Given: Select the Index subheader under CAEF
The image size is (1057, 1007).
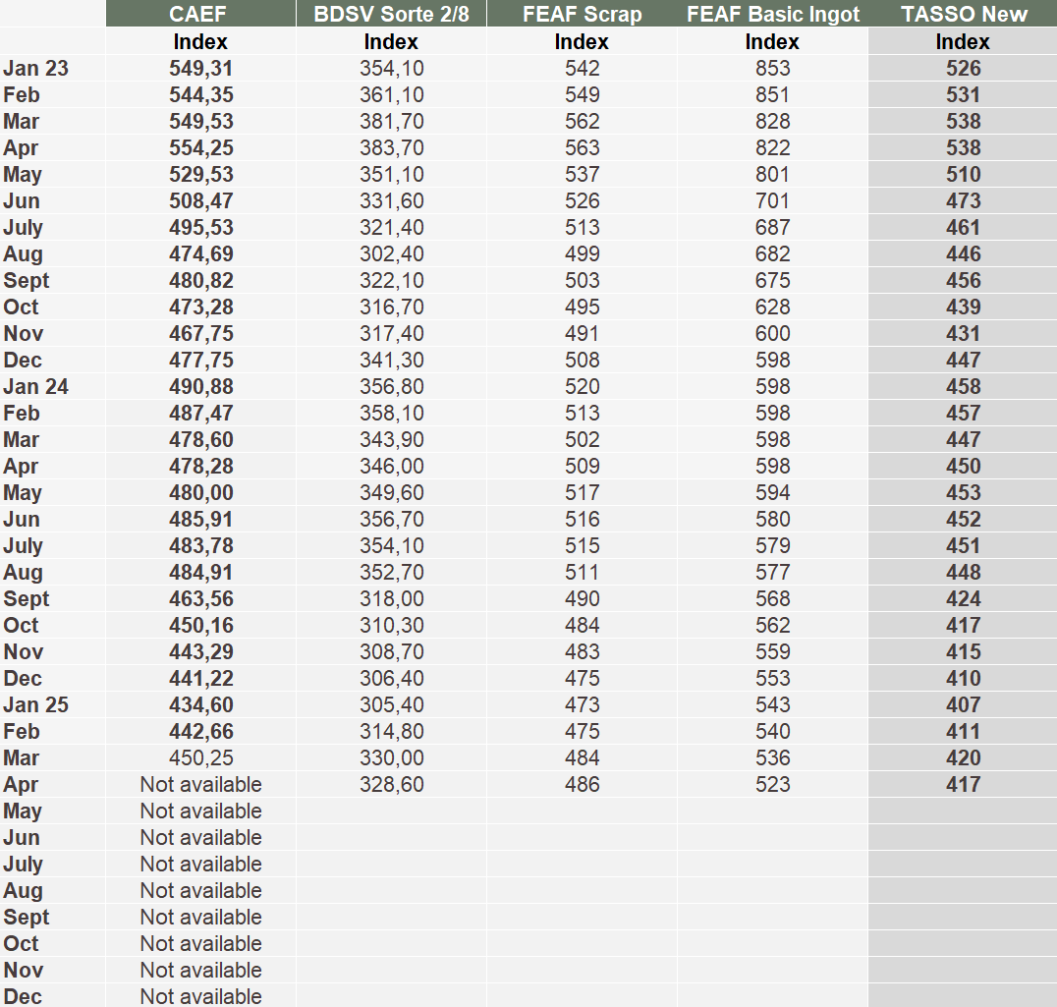Looking at the screenshot, I should pyautogui.click(x=200, y=42).
